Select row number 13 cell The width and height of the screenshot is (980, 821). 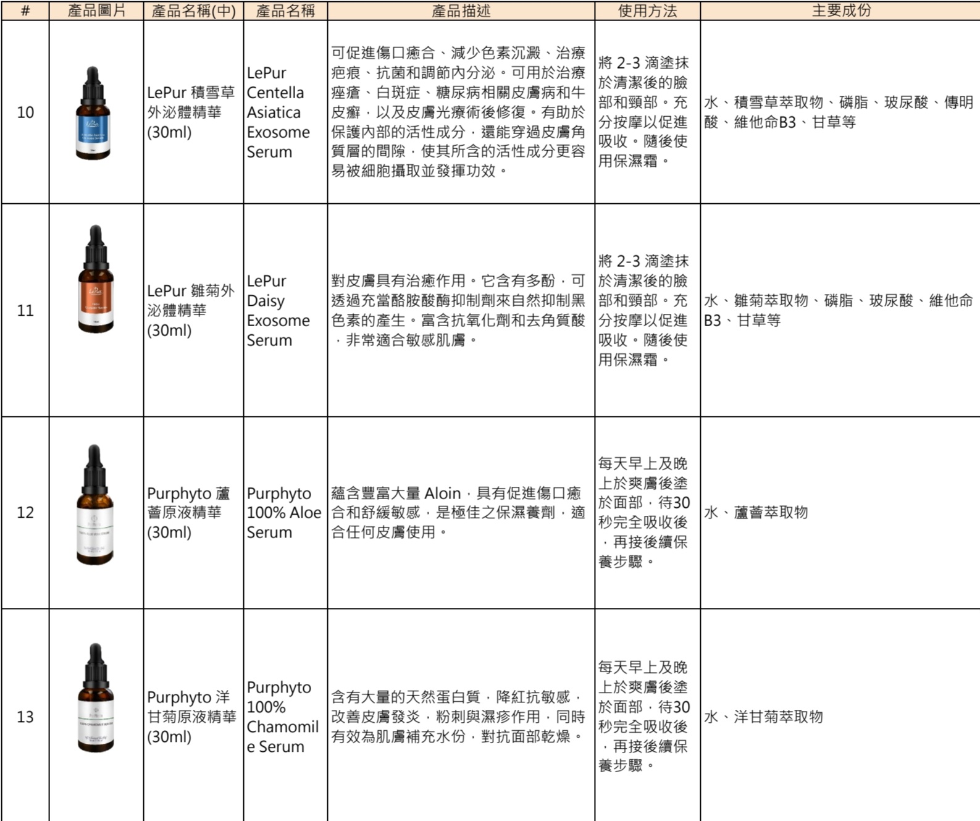[x=25, y=715]
